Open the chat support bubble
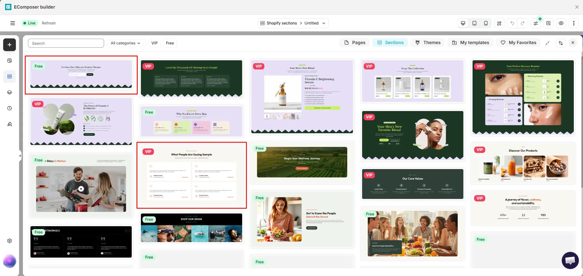Image resolution: width=583 pixels, height=276 pixels. click(x=570, y=260)
